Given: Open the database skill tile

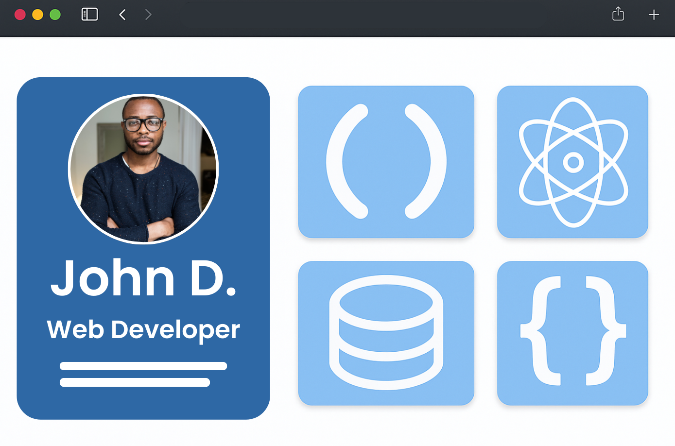Looking at the screenshot, I should [386, 332].
